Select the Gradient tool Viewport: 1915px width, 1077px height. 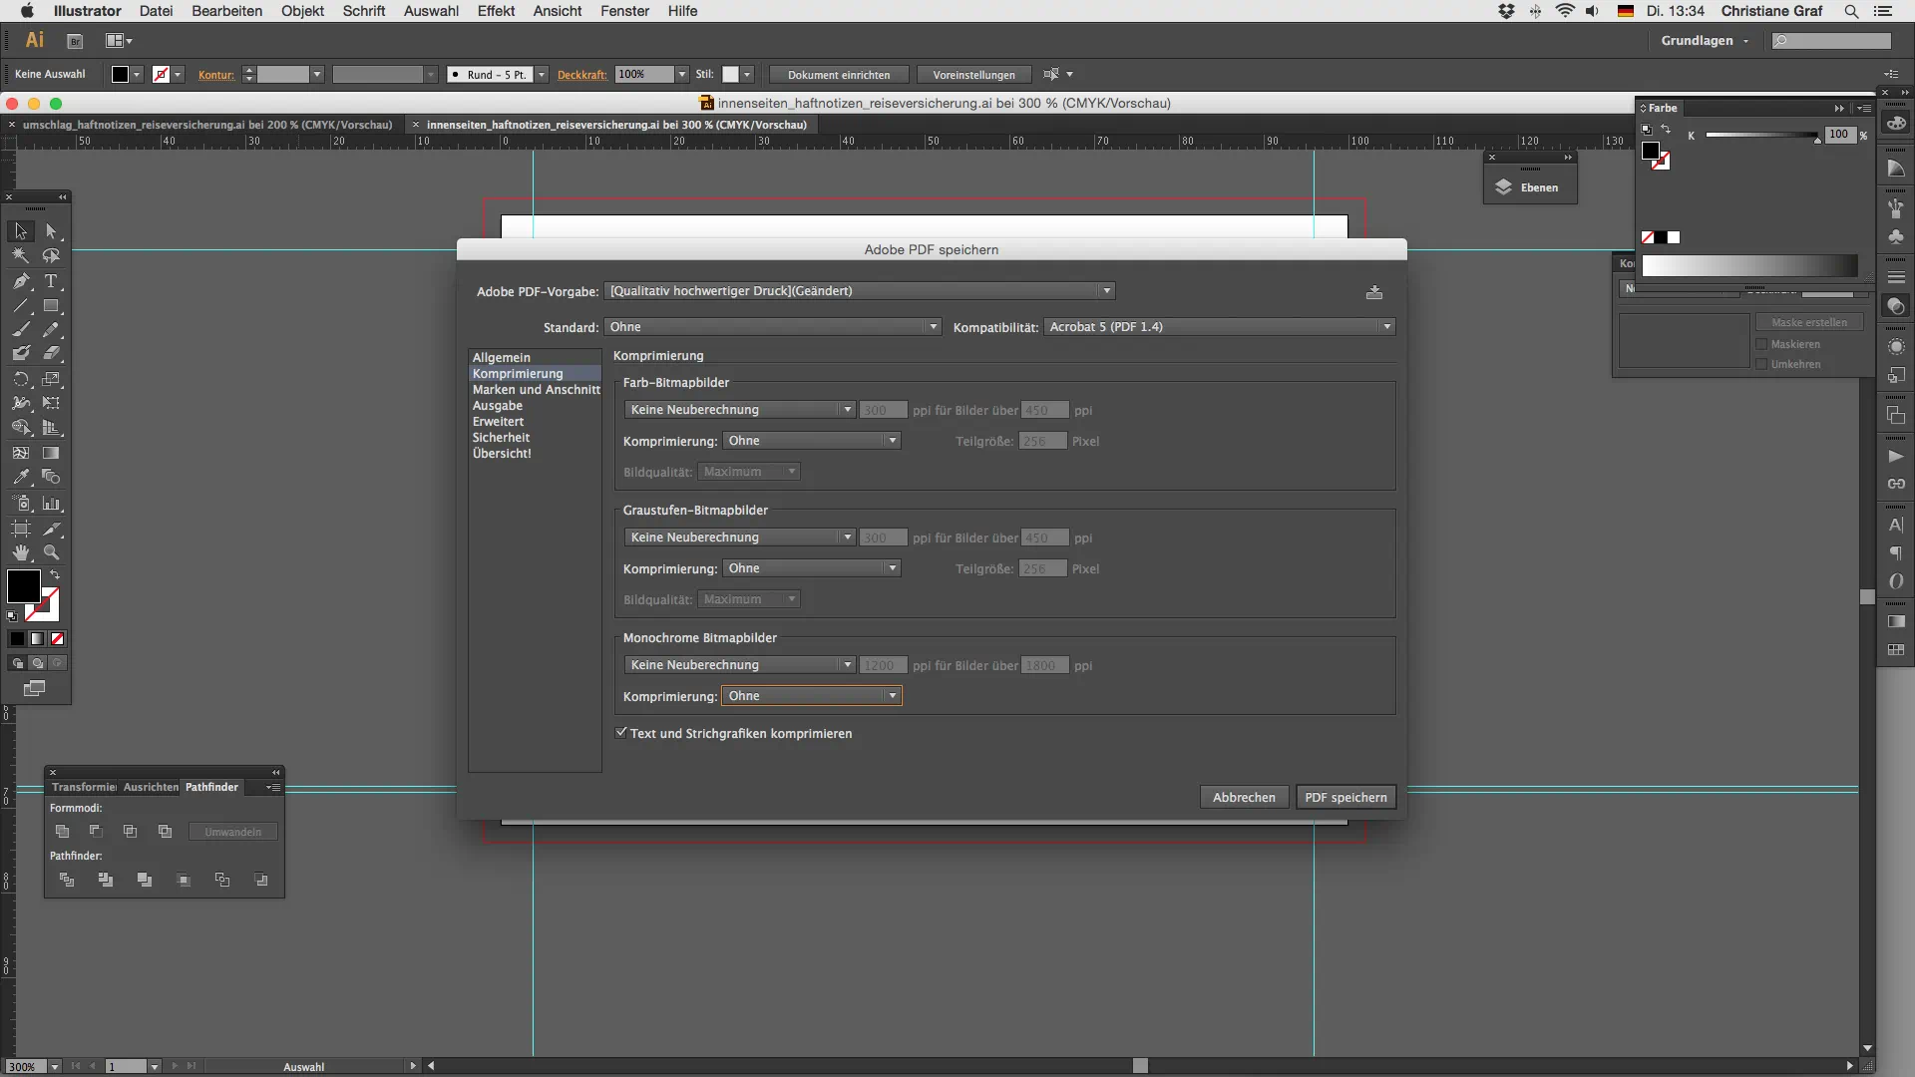(51, 453)
